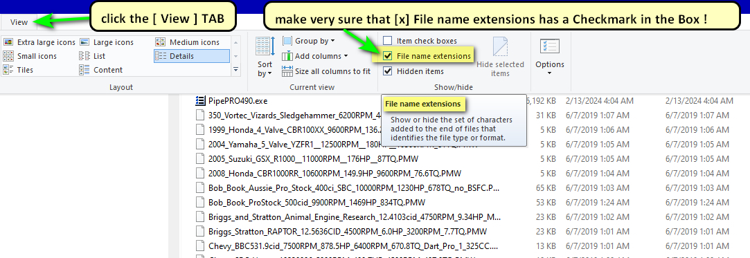Image resolution: width=750 pixels, height=258 pixels.
Task: Click file icon of 350_Vortec_Vizards_Sledgehammer
Action: 200,115
